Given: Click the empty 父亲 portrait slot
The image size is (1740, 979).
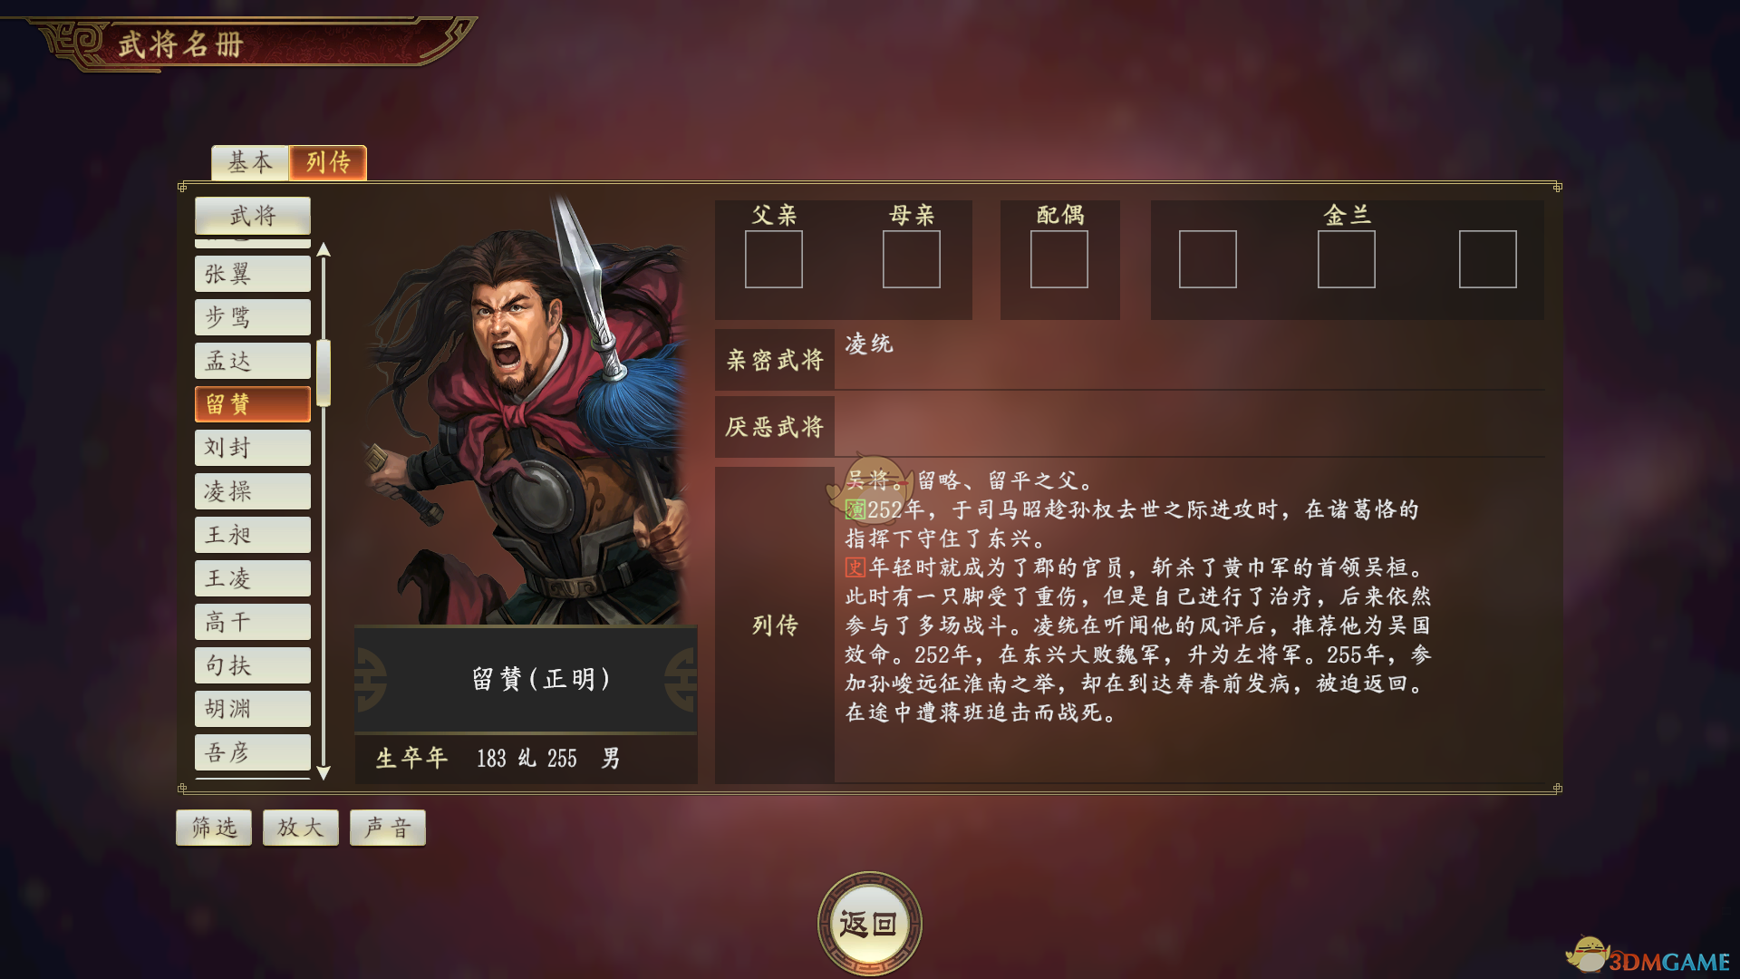Looking at the screenshot, I should point(774,259).
